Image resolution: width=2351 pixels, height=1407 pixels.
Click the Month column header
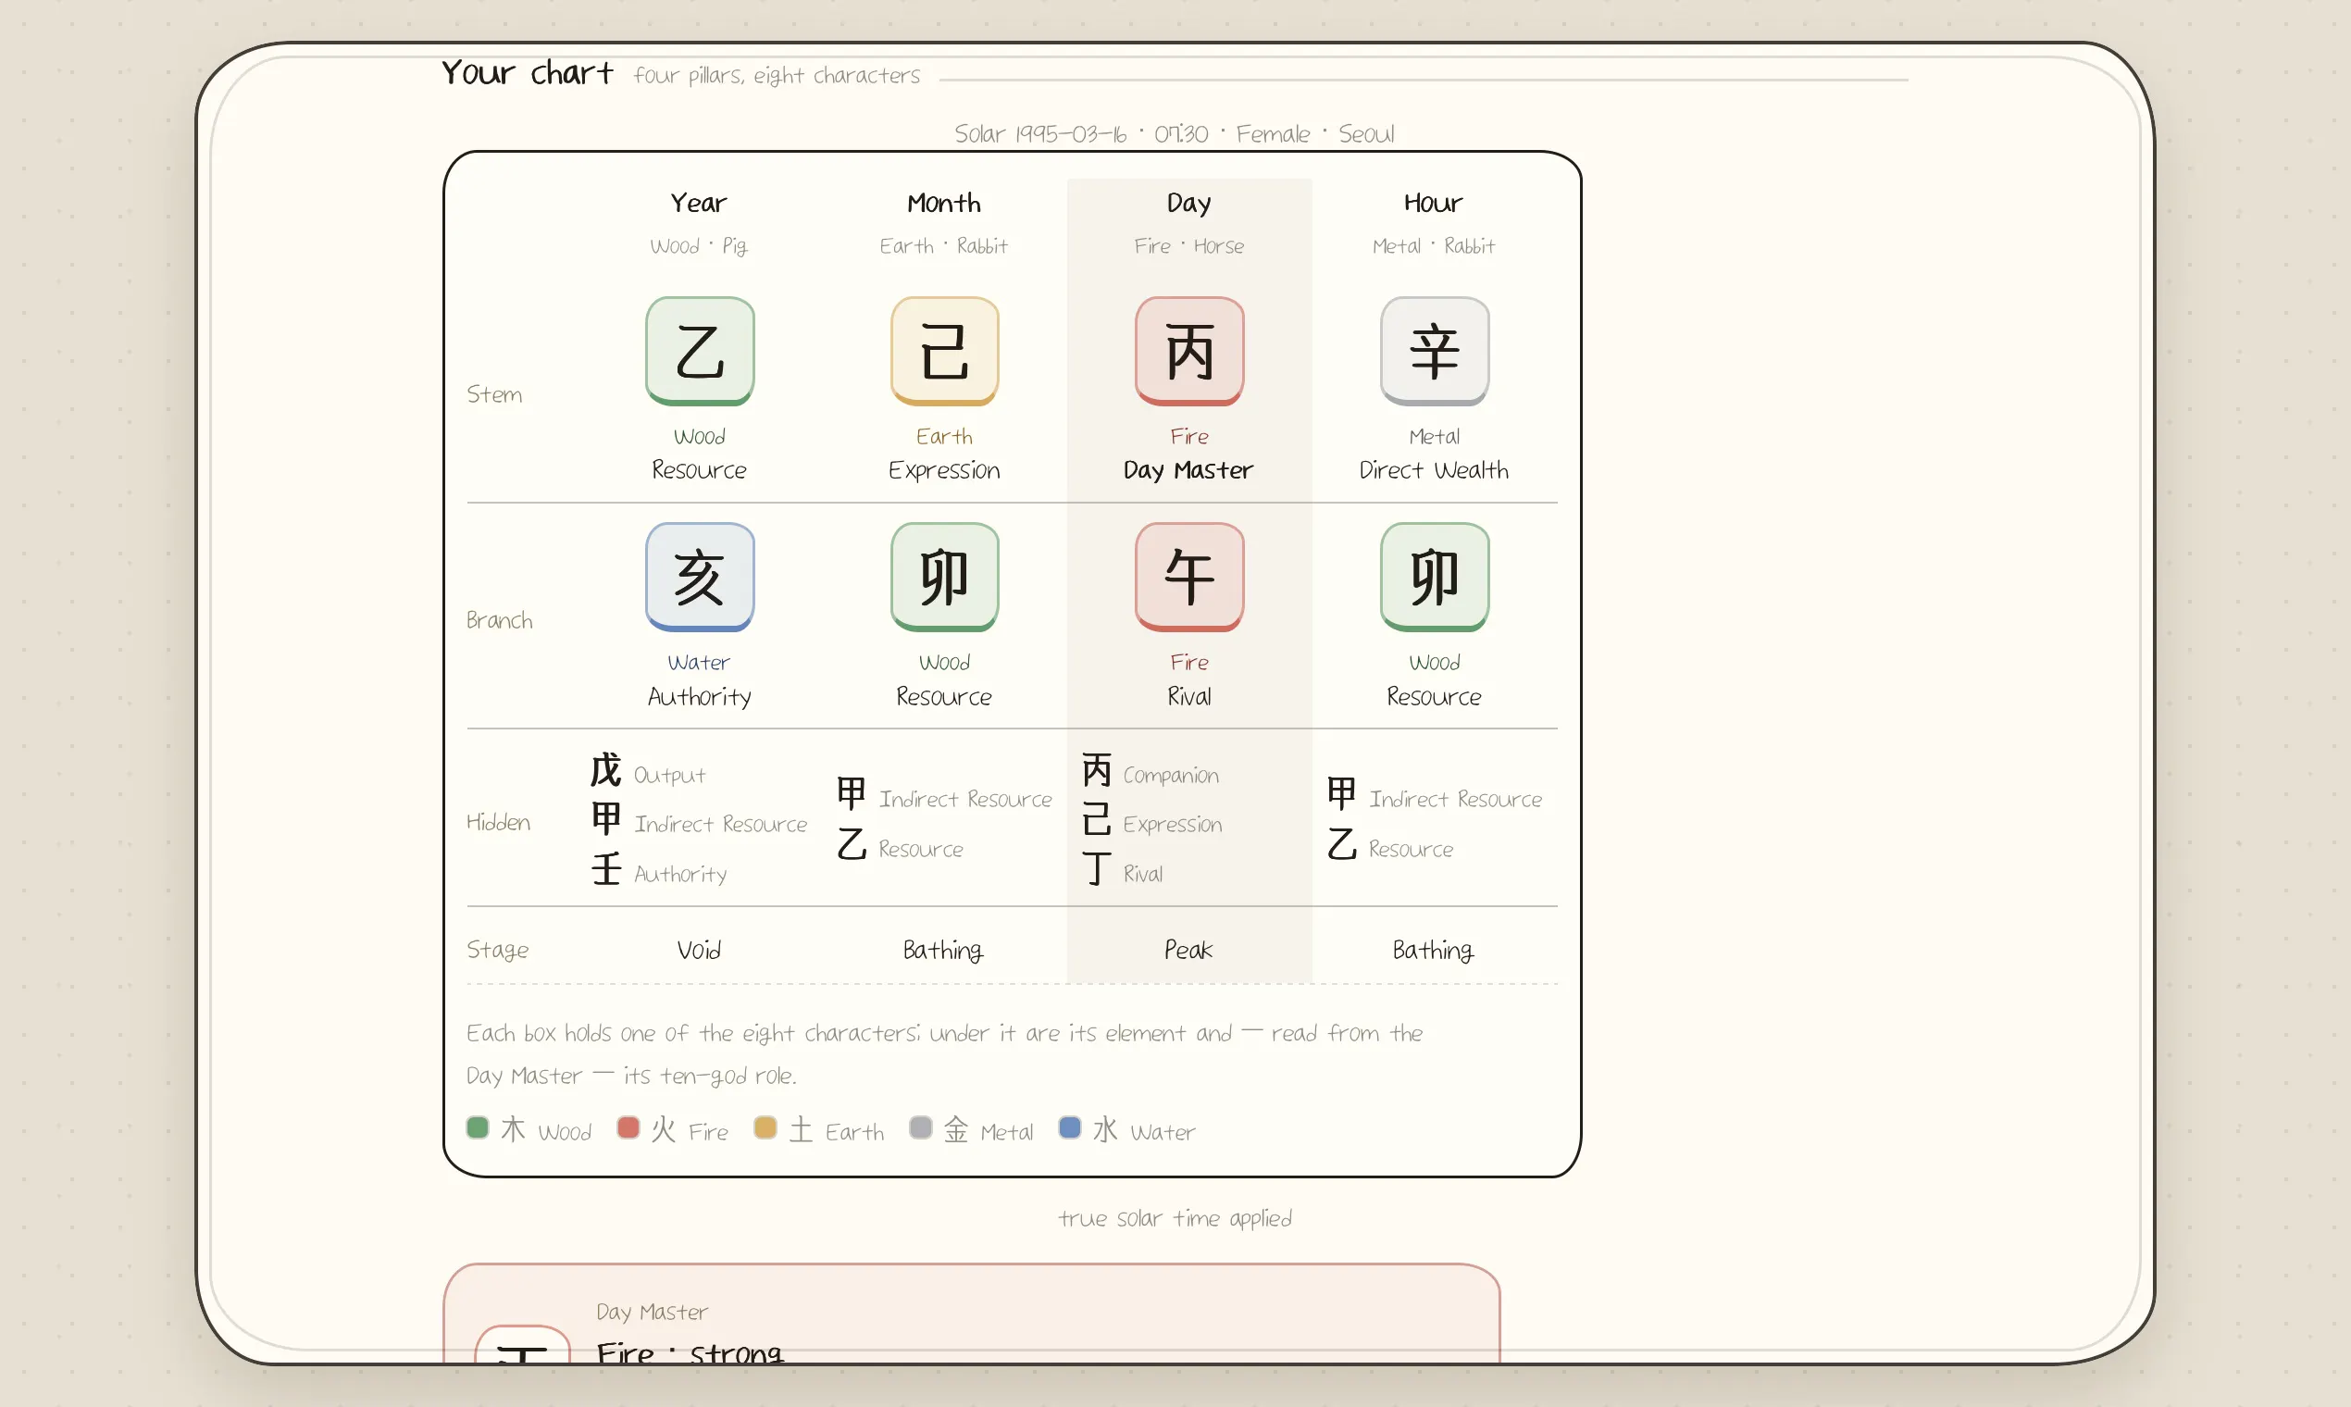tap(944, 203)
